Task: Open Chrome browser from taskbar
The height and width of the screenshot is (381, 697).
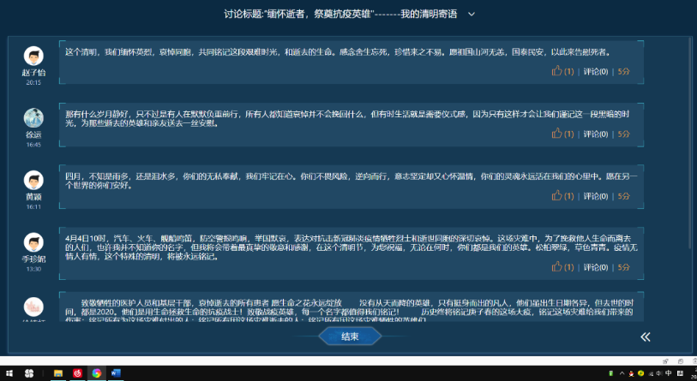Action: pos(97,373)
